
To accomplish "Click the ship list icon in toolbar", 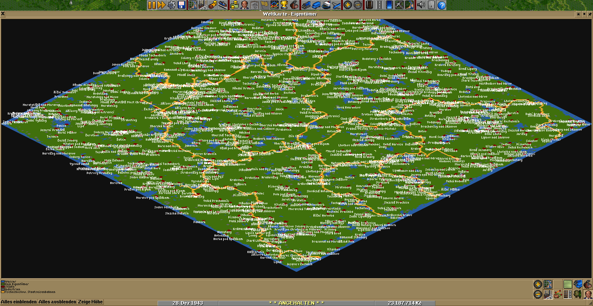I will (326, 5).
